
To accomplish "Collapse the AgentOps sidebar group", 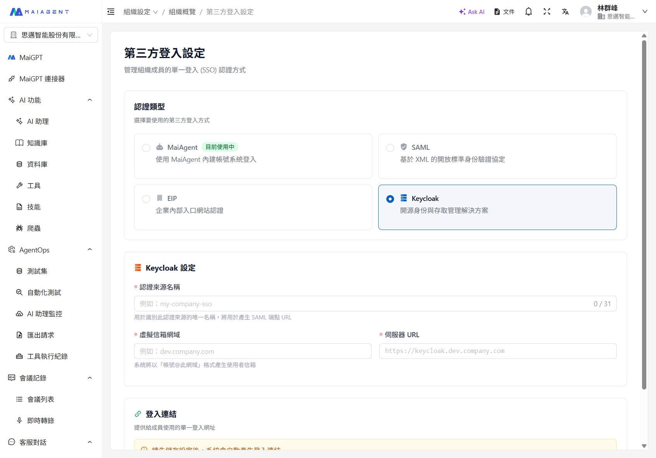I will click(90, 250).
